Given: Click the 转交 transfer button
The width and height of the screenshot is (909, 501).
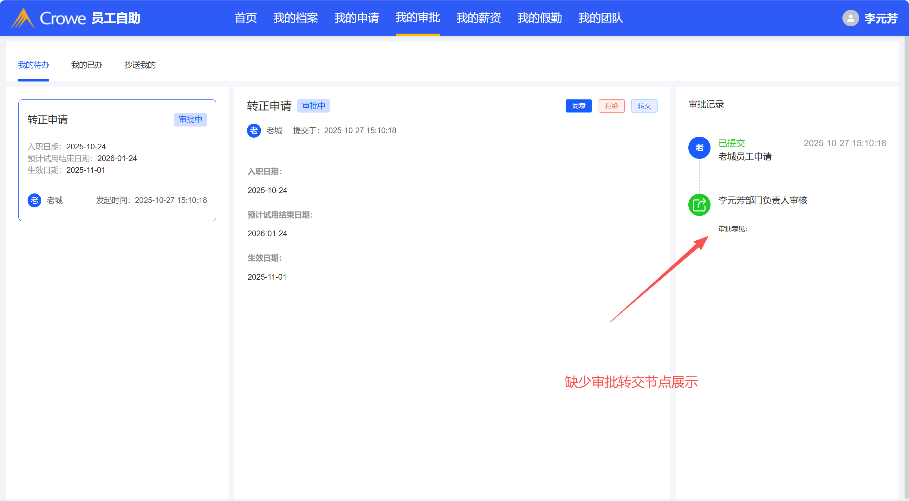Looking at the screenshot, I should point(644,106).
